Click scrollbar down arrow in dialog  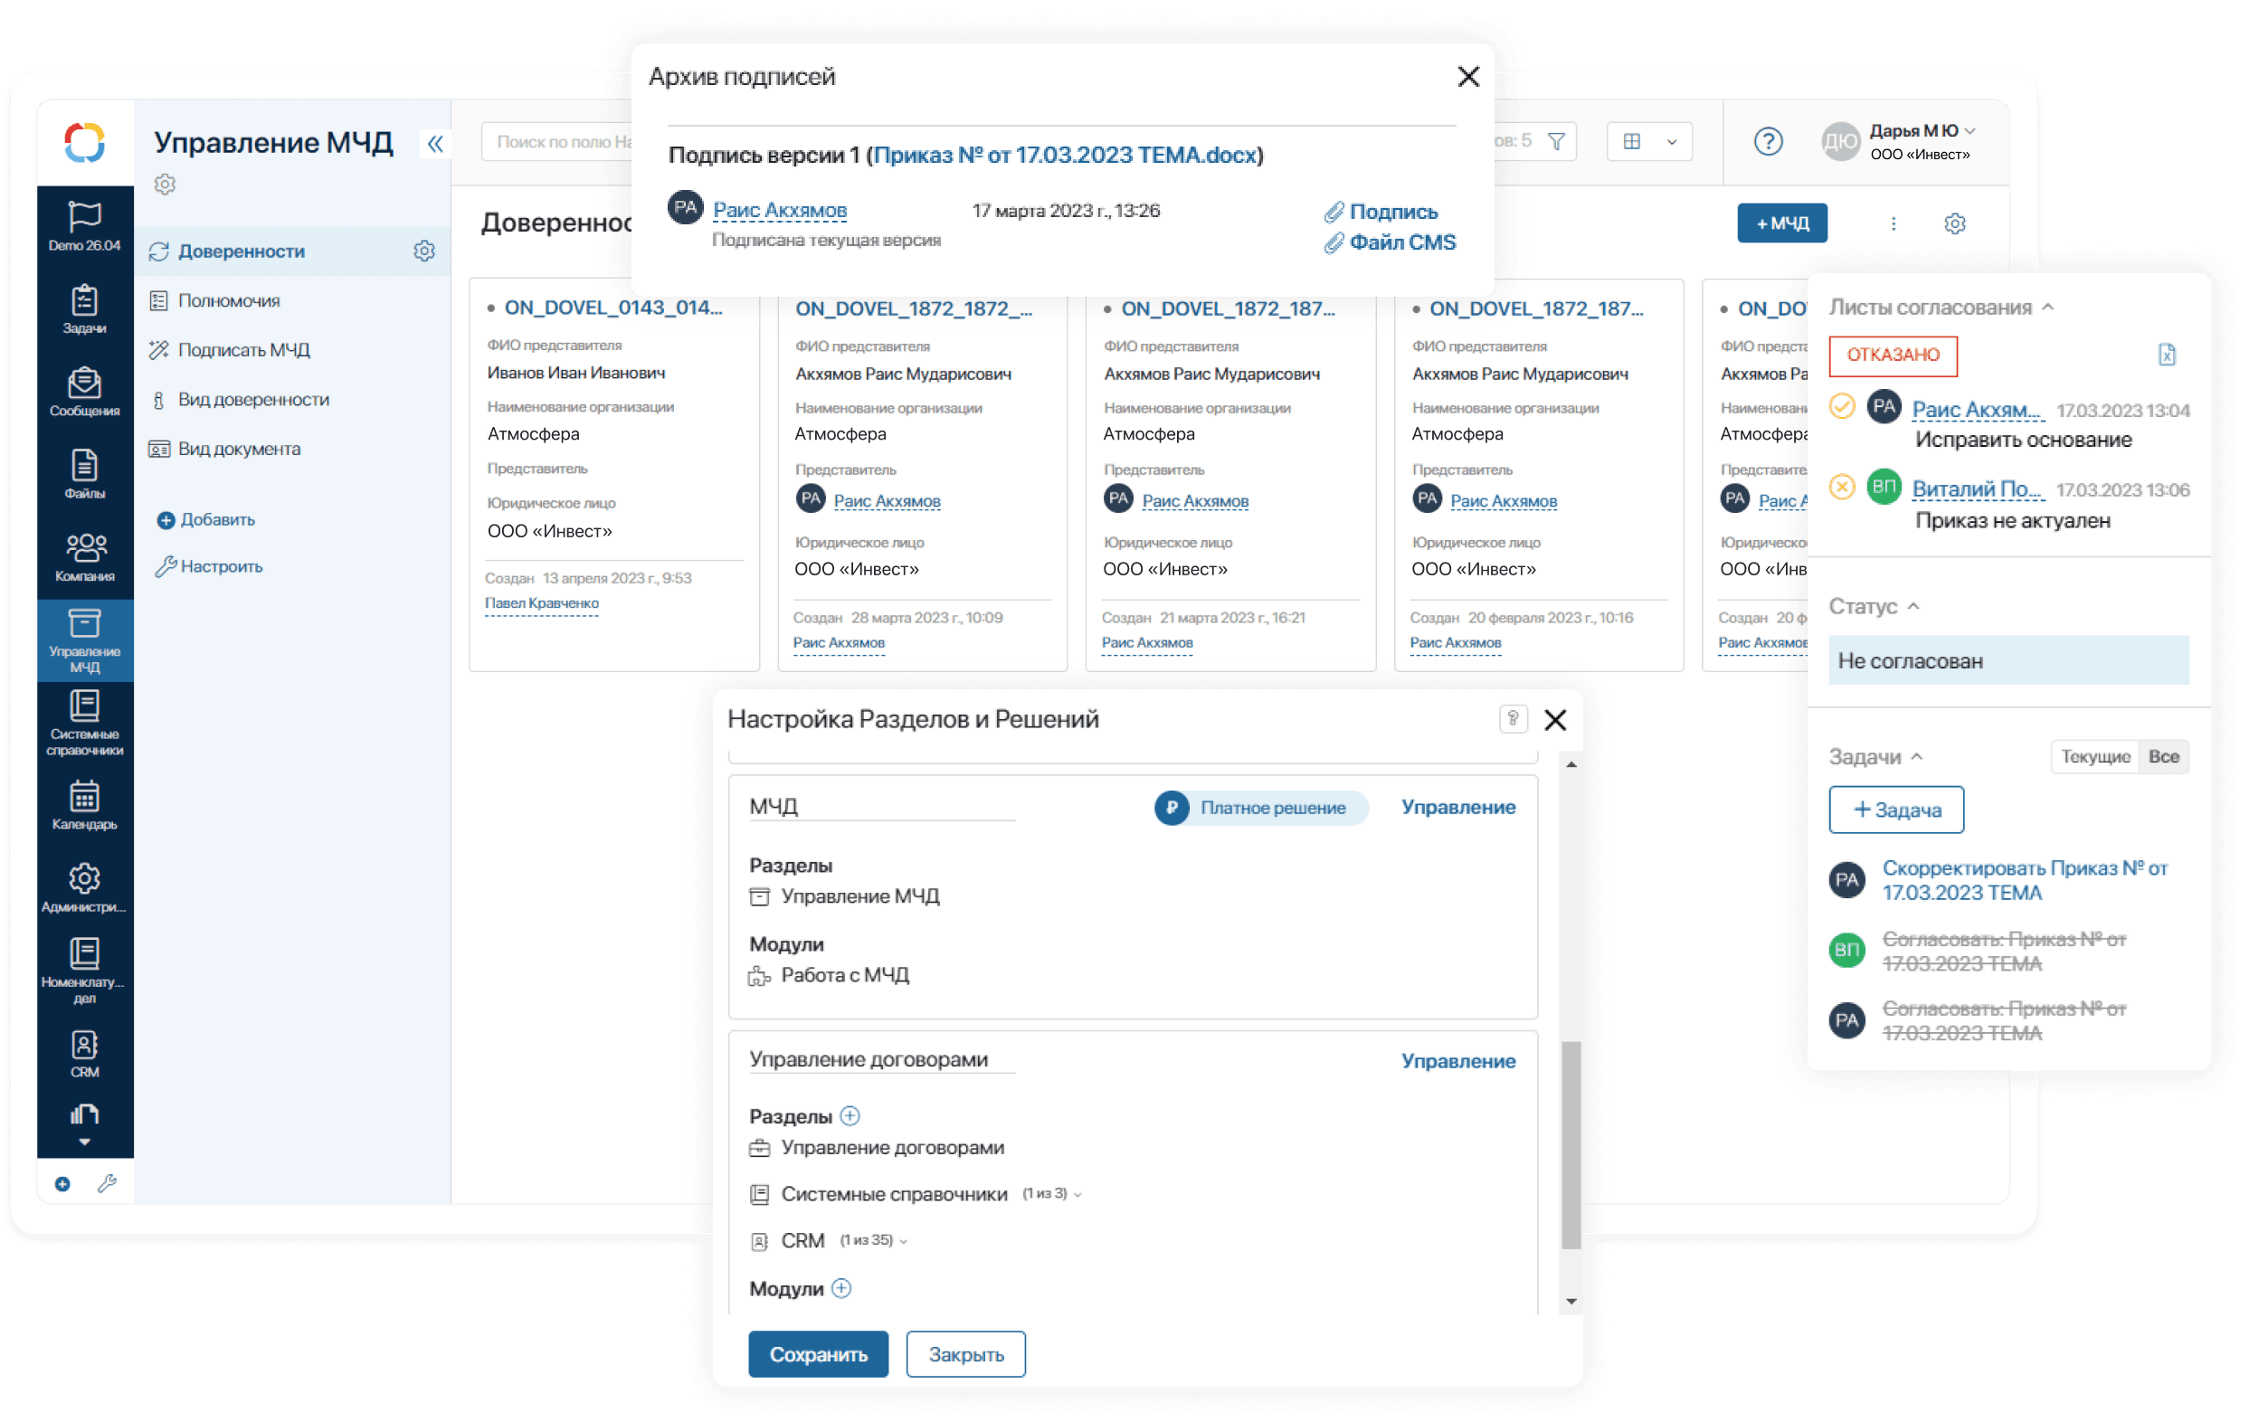click(x=1571, y=1302)
